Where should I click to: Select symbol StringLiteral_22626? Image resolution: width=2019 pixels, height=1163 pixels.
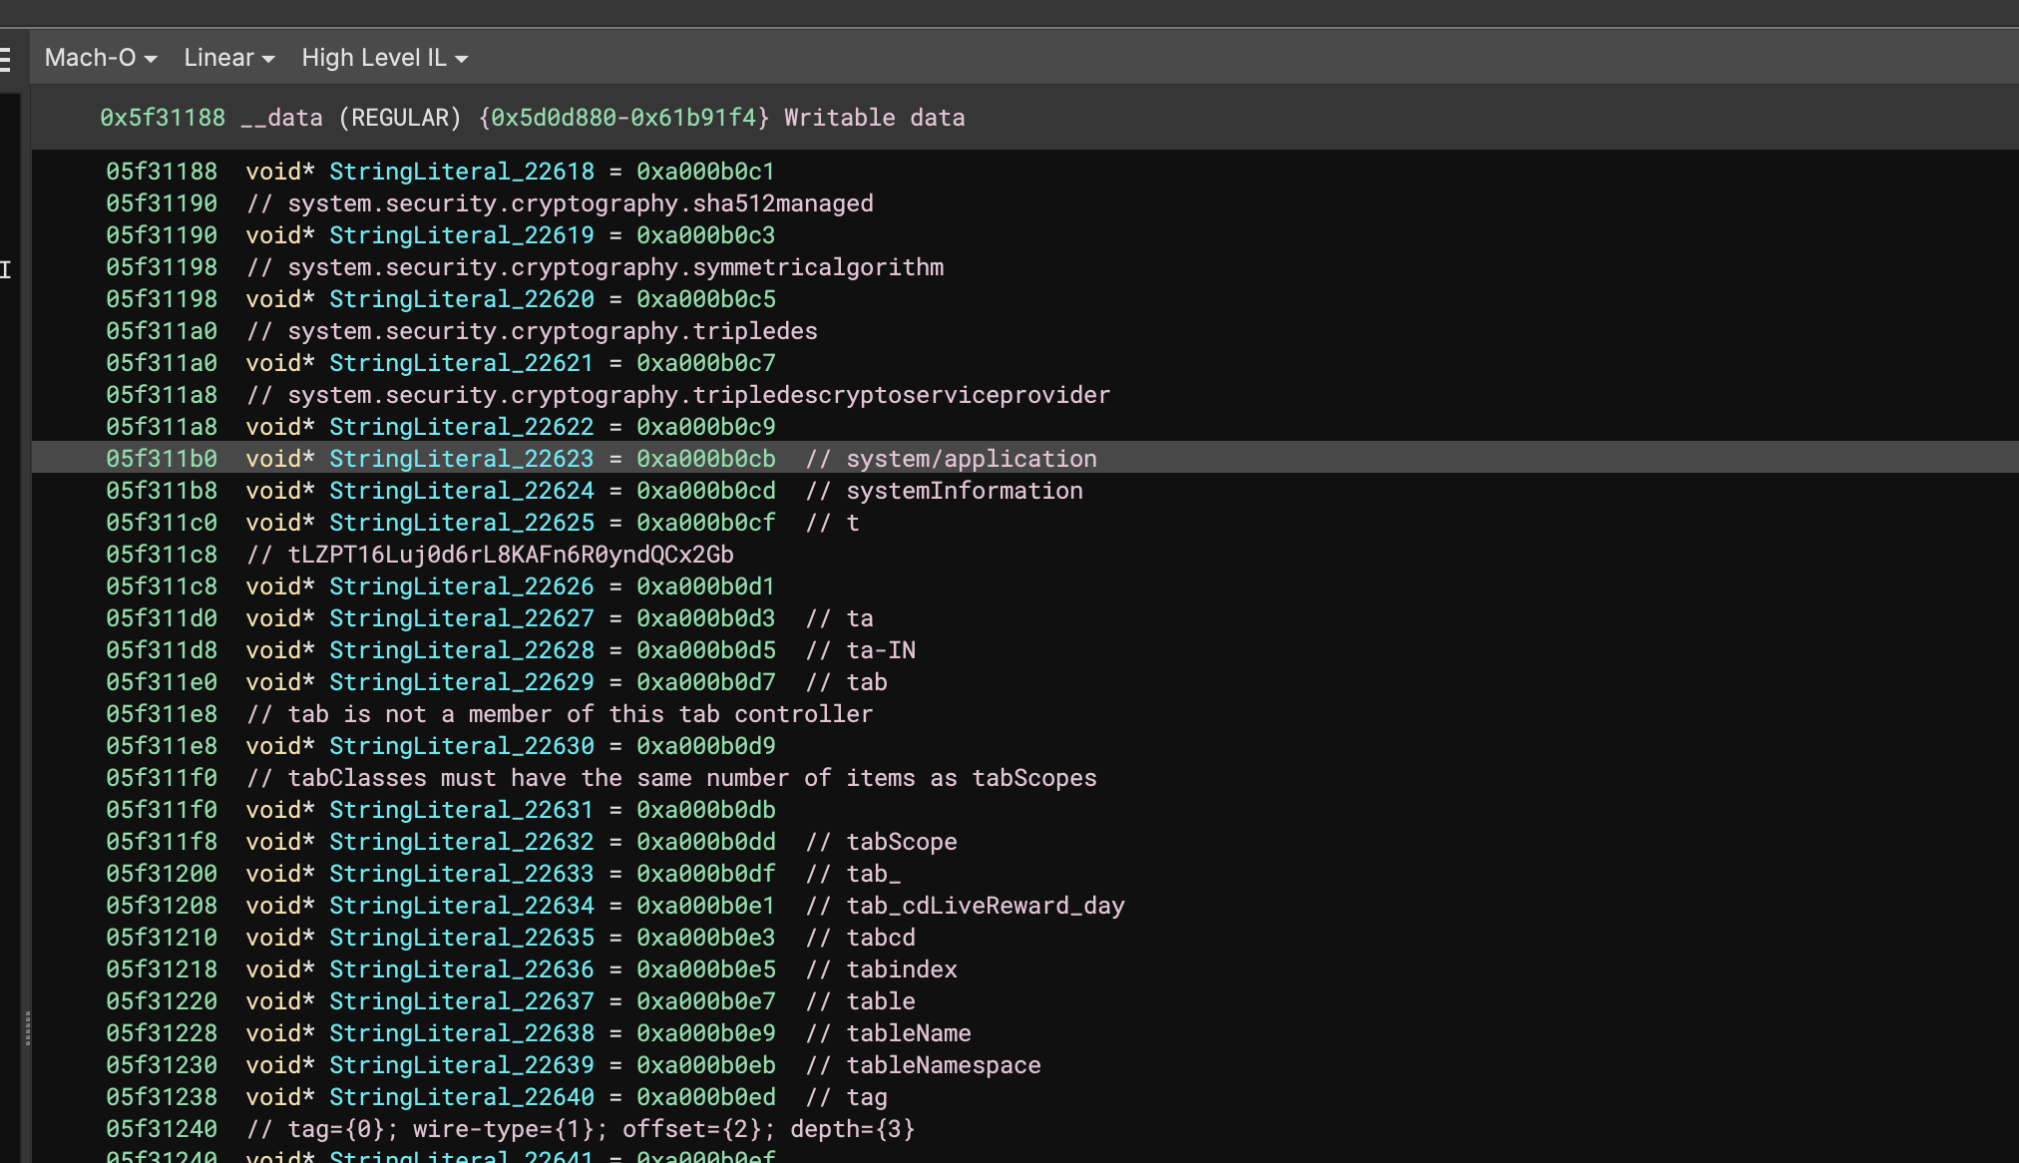(x=462, y=586)
